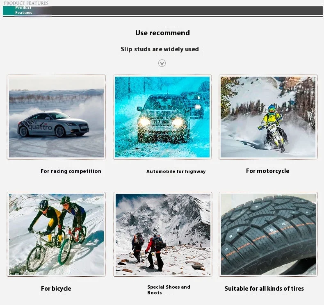Open the studded tire close-up photo
The image size is (324, 305).
(x=268, y=234)
